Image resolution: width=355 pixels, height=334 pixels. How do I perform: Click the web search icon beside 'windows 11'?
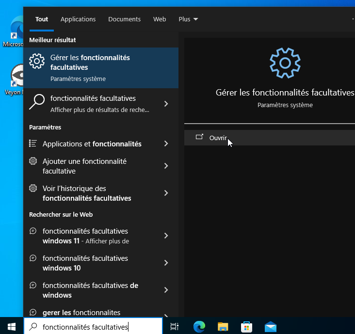pos(33,231)
